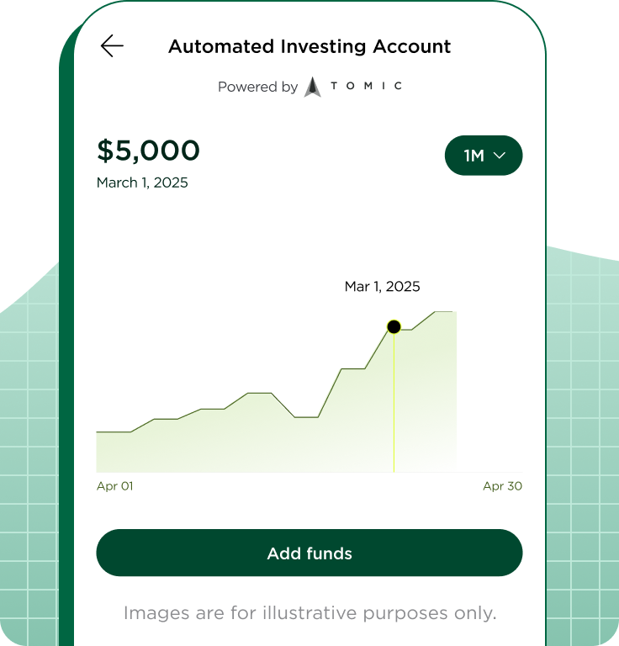
Task: Click the chart's highest plateau at right end
Action: click(446, 312)
